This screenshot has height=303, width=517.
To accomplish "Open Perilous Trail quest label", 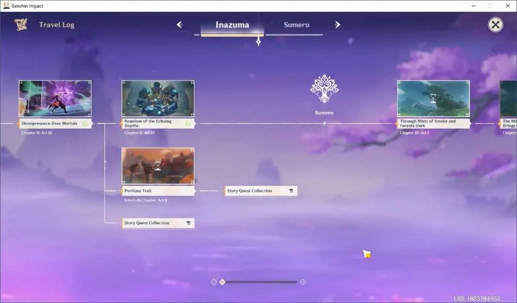I will coord(158,191).
